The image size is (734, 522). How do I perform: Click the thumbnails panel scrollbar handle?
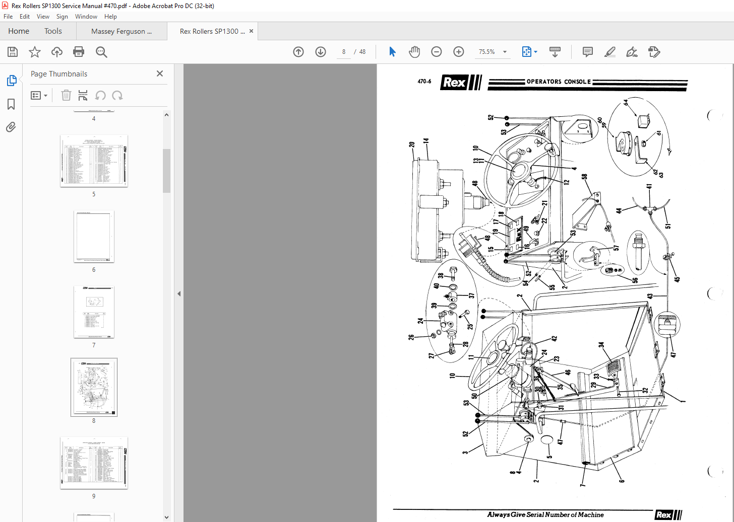(167, 171)
